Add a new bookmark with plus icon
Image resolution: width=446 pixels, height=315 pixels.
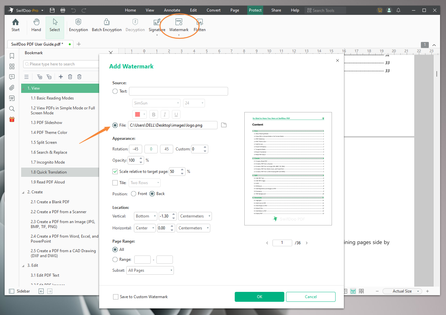(61, 77)
